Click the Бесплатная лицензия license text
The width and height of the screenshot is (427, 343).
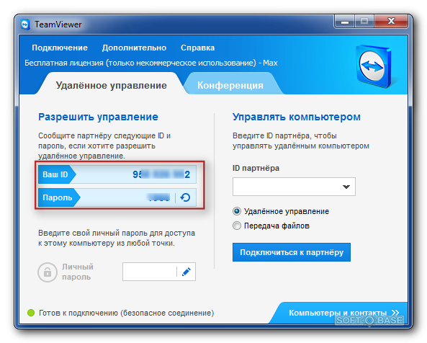[151, 63]
